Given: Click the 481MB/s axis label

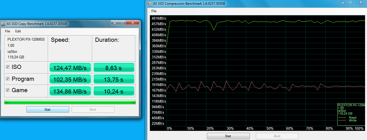Looking at the screenshot, I should tap(158, 18).
